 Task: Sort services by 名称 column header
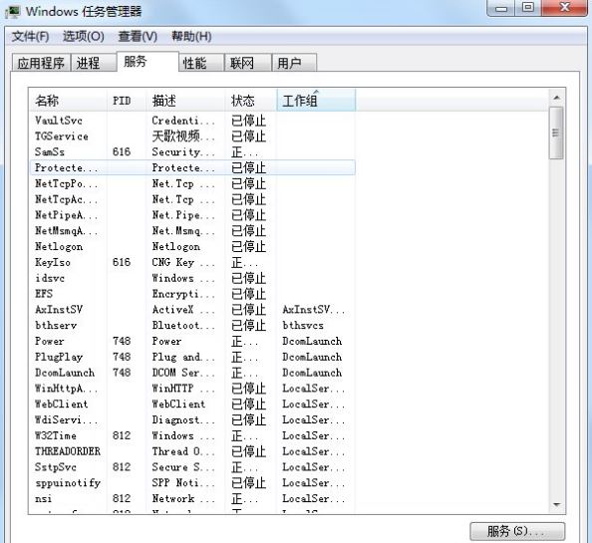pos(68,101)
